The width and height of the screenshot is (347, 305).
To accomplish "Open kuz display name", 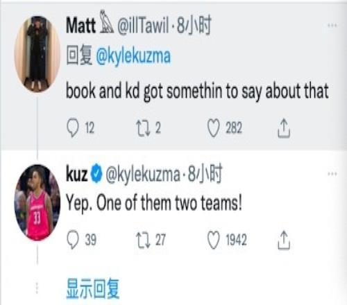I will (77, 174).
